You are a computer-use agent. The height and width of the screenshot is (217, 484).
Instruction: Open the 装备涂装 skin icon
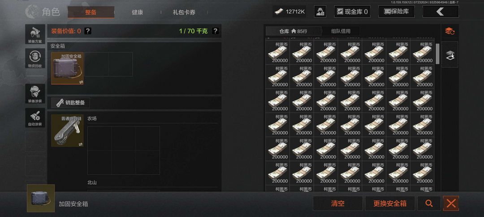pos(35,94)
